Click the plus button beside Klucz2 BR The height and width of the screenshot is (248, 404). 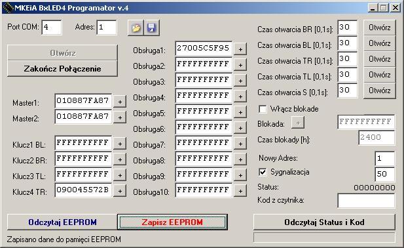(x=120, y=159)
